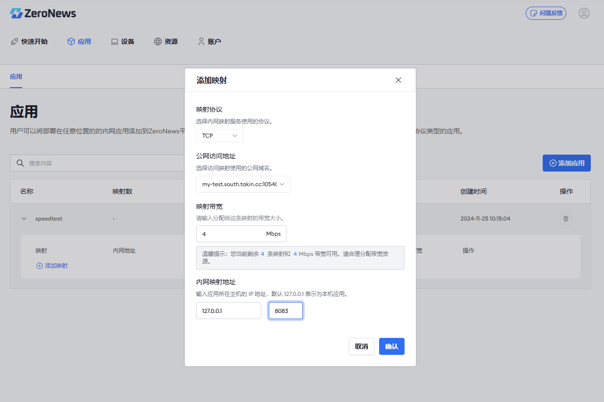Confirm the mapping with 确认 button

[391, 346]
